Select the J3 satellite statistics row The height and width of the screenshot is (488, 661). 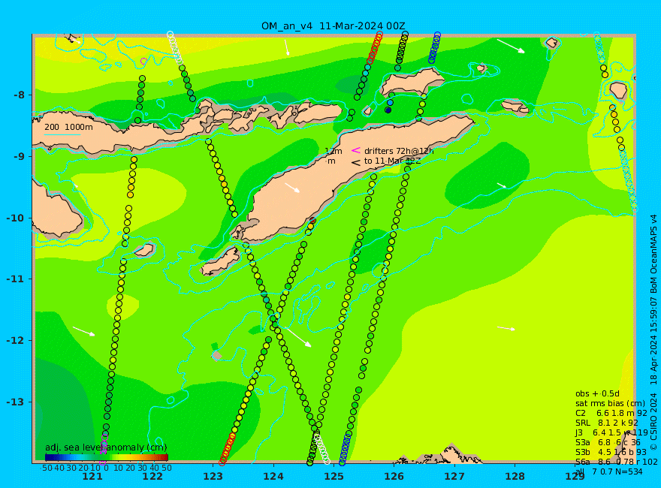click(611, 432)
